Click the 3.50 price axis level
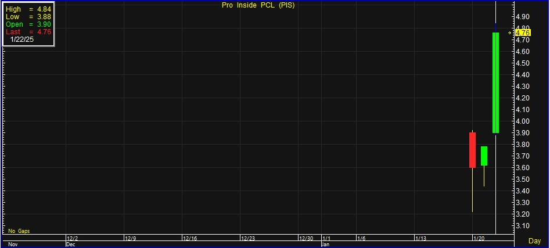The image size is (550, 248). pos(523,179)
